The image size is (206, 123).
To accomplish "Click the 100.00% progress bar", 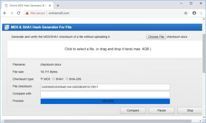I will (105, 101).
